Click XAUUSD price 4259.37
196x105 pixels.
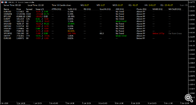[20, 24]
